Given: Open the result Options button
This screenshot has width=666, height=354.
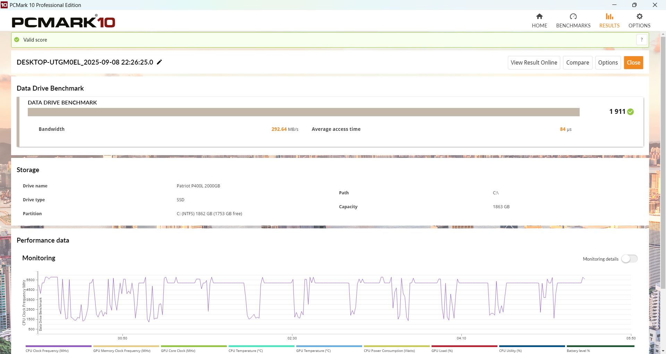Looking at the screenshot, I should point(608,62).
